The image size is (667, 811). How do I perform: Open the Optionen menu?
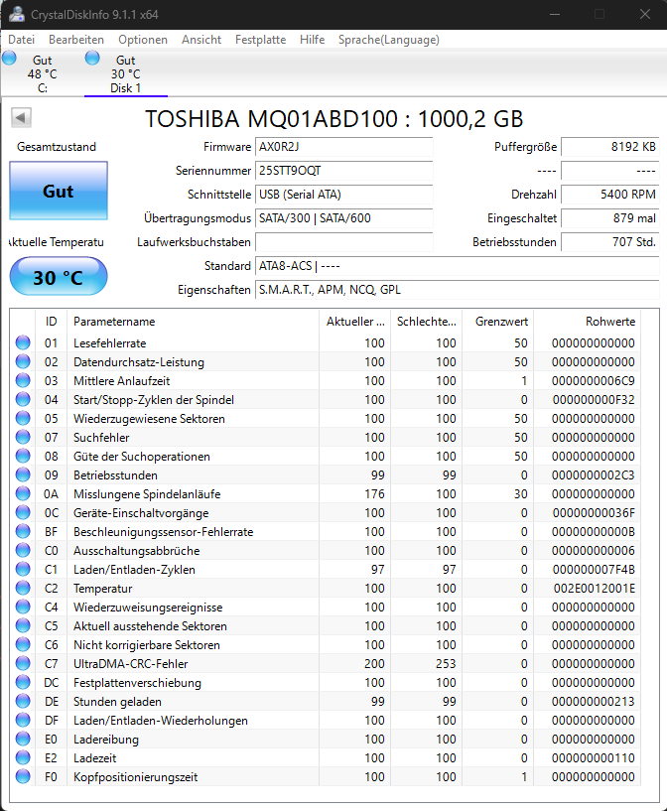click(142, 40)
